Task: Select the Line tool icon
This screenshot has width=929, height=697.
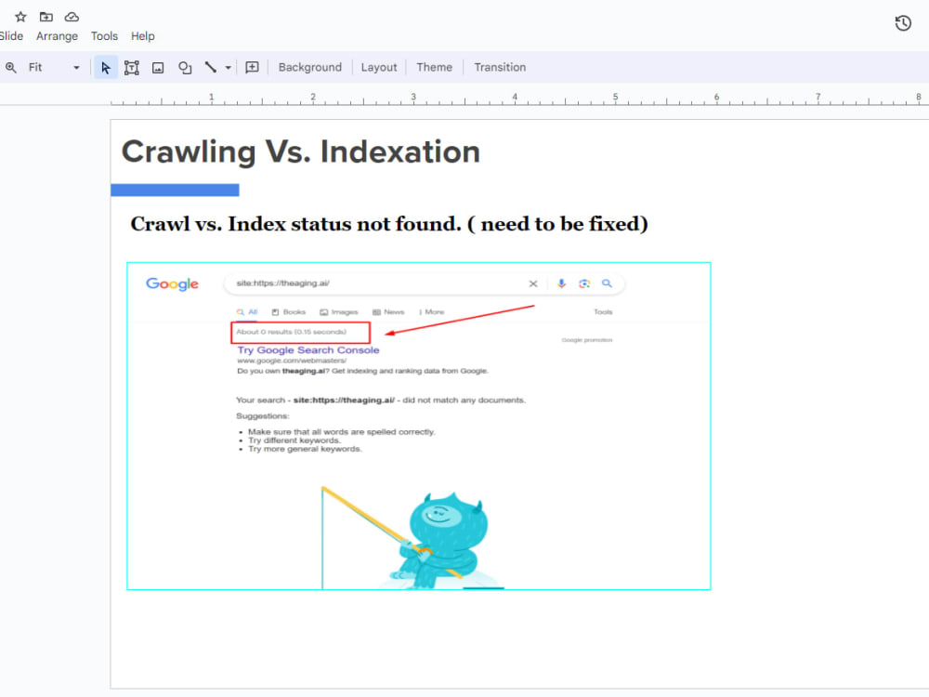Action: tap(210, 67)
